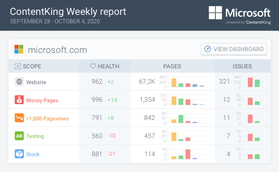Viewport: 279px width, 172px height.
Task: Click the Website issues count 321
Action: (x=225, y=81)
